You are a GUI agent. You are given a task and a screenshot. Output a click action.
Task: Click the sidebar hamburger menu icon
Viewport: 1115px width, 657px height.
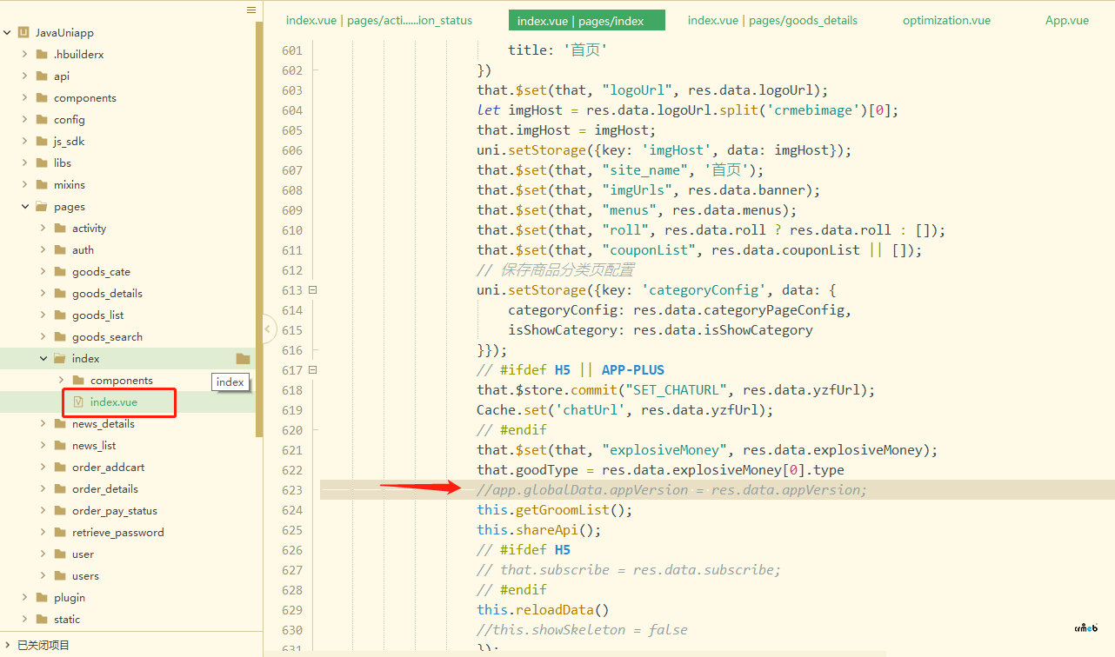pos(251,10)
